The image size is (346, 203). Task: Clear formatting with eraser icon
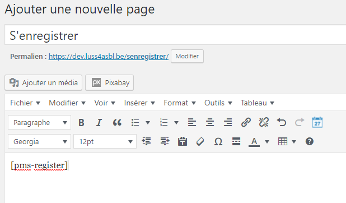pos(200,141)
